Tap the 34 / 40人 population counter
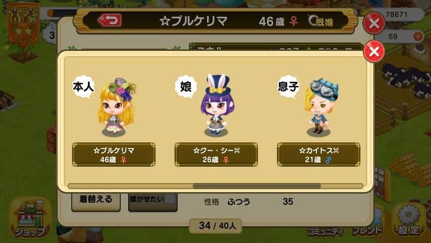The height and width of the screenshot is (243, 431). (216, 226)
